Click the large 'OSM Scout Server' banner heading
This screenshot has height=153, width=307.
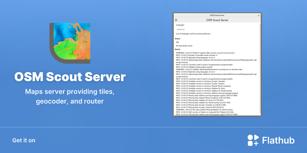point(70,77)
